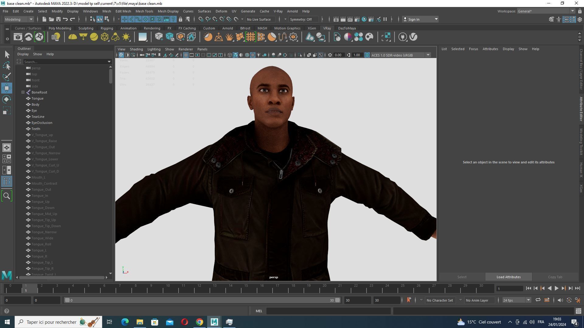The image size is (584, 328).
Task: Activate the Select tool arrow
Action: pyautogui.click(x=7, y=55)
